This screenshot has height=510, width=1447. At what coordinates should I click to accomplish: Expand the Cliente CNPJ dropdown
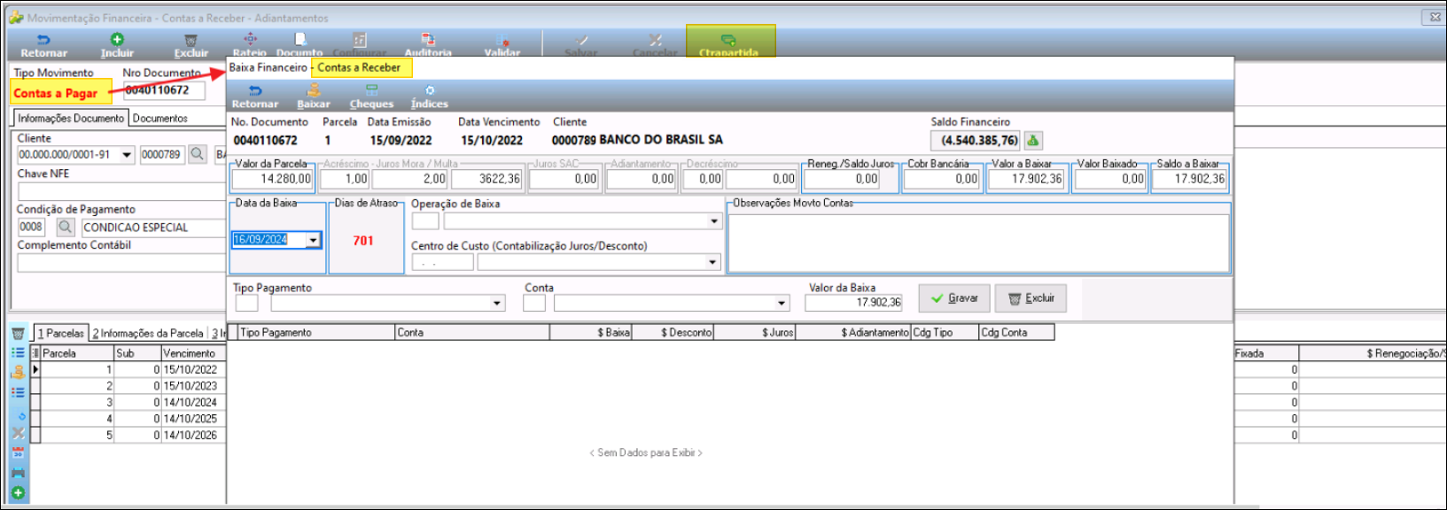(x=127, y=155)
